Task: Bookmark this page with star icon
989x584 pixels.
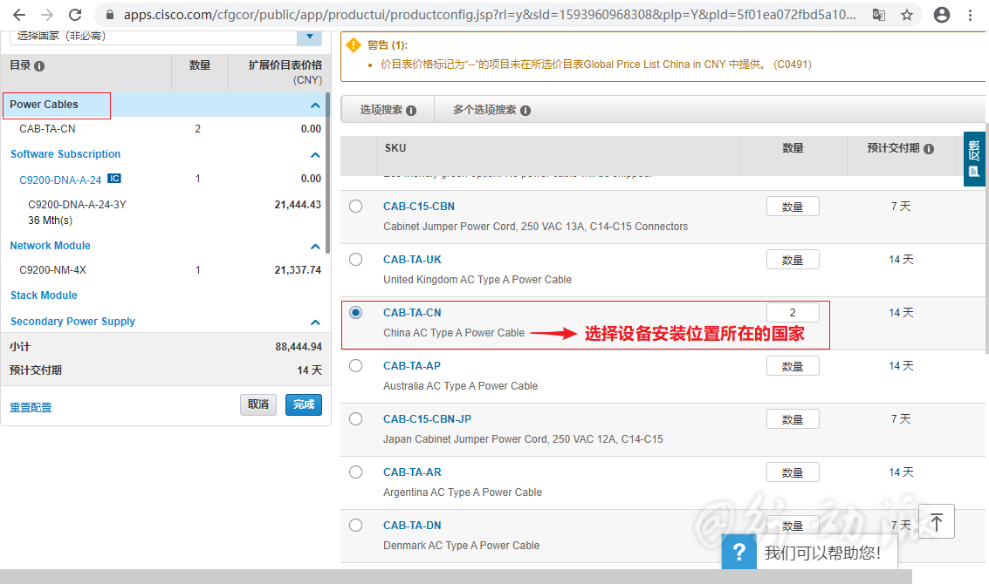Action: click(906, 15)
